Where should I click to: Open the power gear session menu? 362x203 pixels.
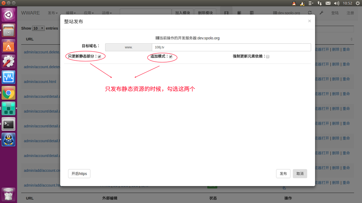[358, 3]
